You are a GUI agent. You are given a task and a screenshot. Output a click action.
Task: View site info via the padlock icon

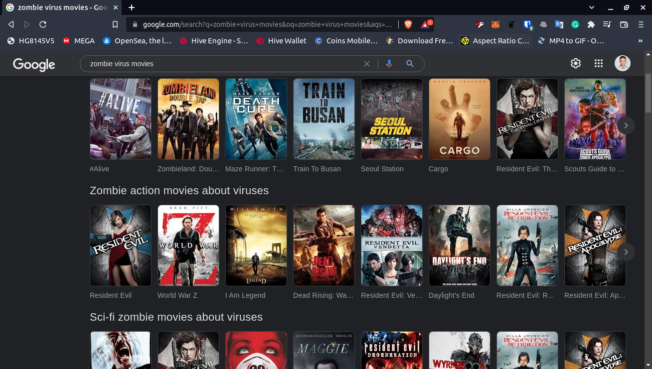135,24
